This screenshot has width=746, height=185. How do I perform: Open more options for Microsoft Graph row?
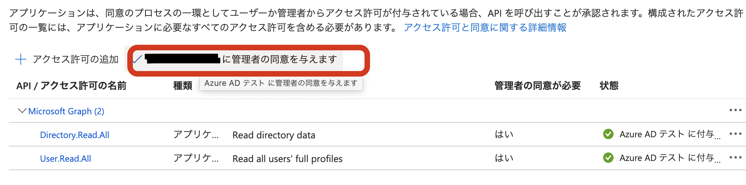[x=735, y=110]
